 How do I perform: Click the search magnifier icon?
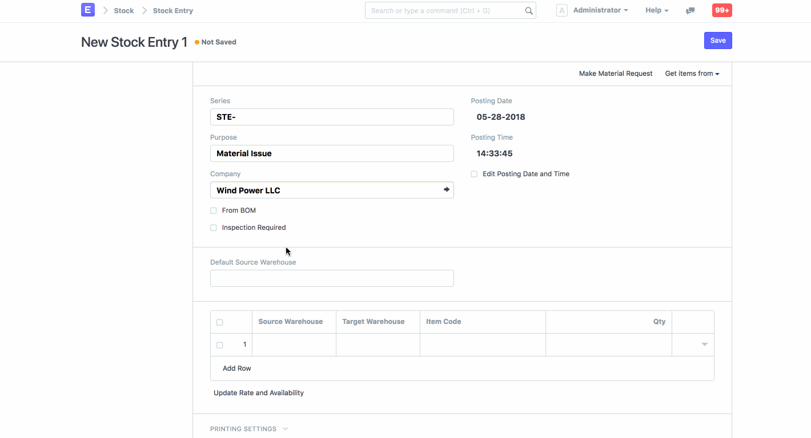coord(529,11)
